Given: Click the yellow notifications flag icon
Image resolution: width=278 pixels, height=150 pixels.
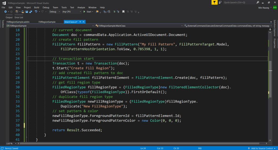Looking at the screenshot, I should [214, 2].
